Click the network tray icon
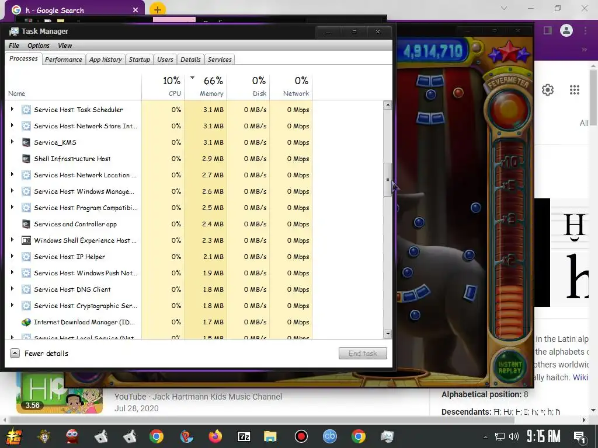The width and height of the screenshot is (598, 448). pyautogui.click(x=500, y=436)
